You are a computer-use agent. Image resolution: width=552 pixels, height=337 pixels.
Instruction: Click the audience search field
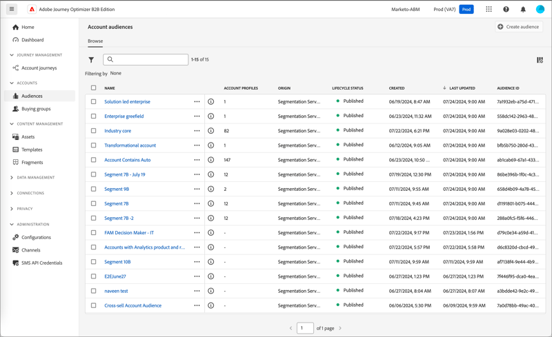[149, 60]
